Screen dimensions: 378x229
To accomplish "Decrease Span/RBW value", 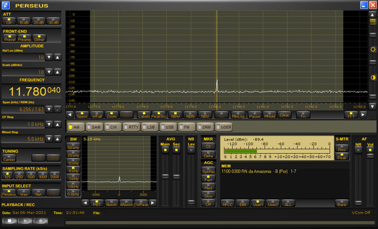I will pos(49,109).
